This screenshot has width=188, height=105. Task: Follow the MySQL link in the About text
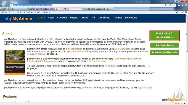point(97,39)
